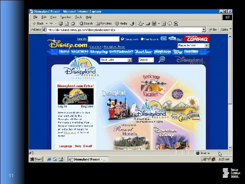
Task: Click in the address URL field
Action: 124,30
